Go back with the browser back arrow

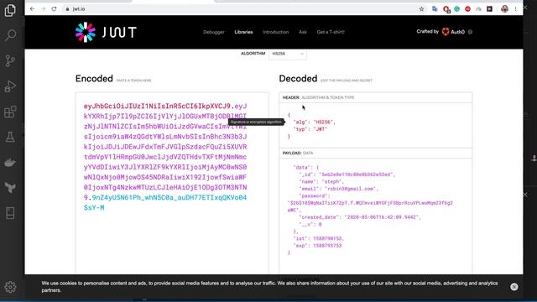pyautogui.click(x=32, y=9)
